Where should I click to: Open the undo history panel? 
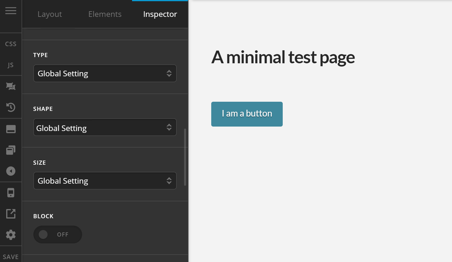pyautogui.click(x=11, y=107)
